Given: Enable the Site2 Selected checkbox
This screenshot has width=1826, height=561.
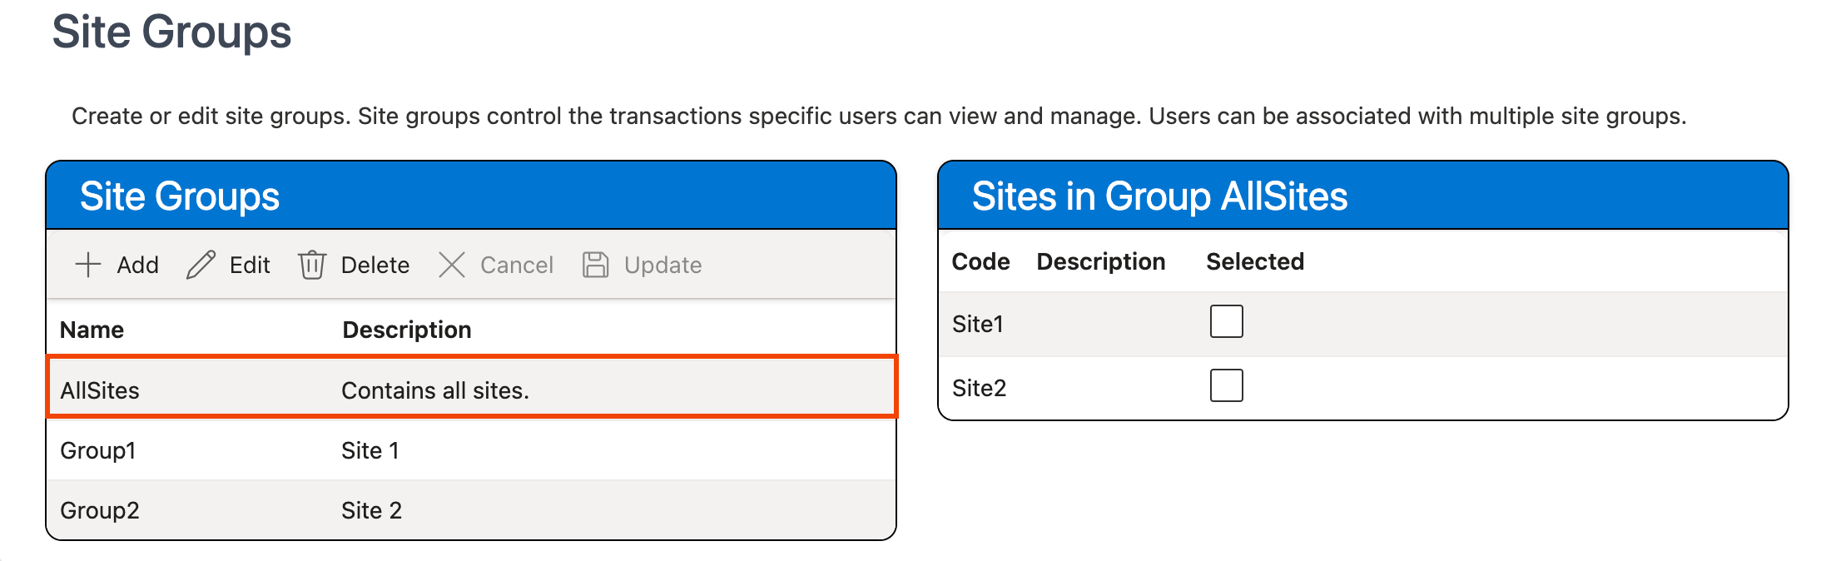Looking at the screenshot, I should (1226, 385).
